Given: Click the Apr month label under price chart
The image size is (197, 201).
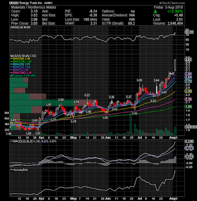Looking at the screenshot, I should (x=41, y=138).
